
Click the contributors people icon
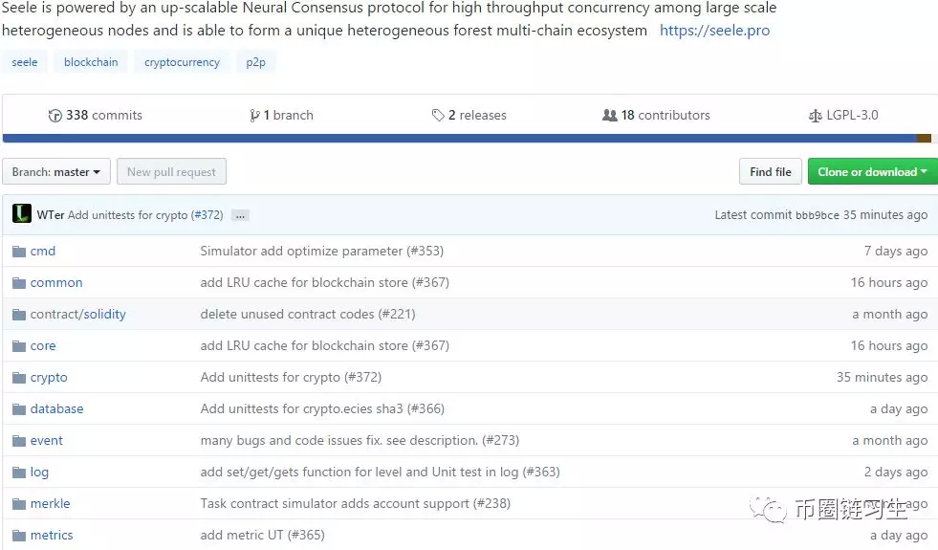click(610, 115)
